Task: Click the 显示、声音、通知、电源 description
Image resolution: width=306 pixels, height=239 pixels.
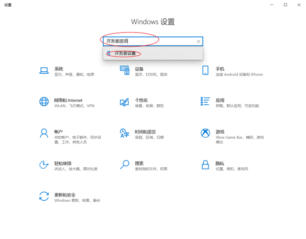Action: point(74,75)
